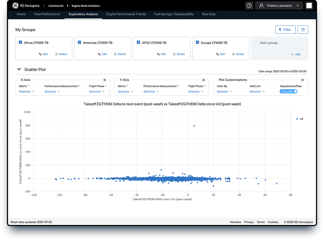Open Y-Axis Performance Measurement dropdown
The height and width of the screenshot is (240, 324).
[151, 91]
